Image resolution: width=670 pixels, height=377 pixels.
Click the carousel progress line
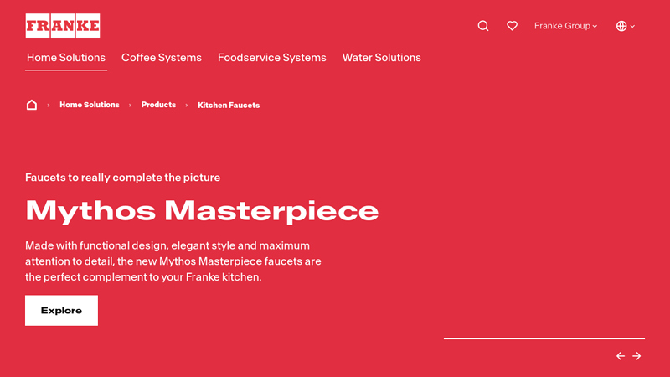coord(544,338)
